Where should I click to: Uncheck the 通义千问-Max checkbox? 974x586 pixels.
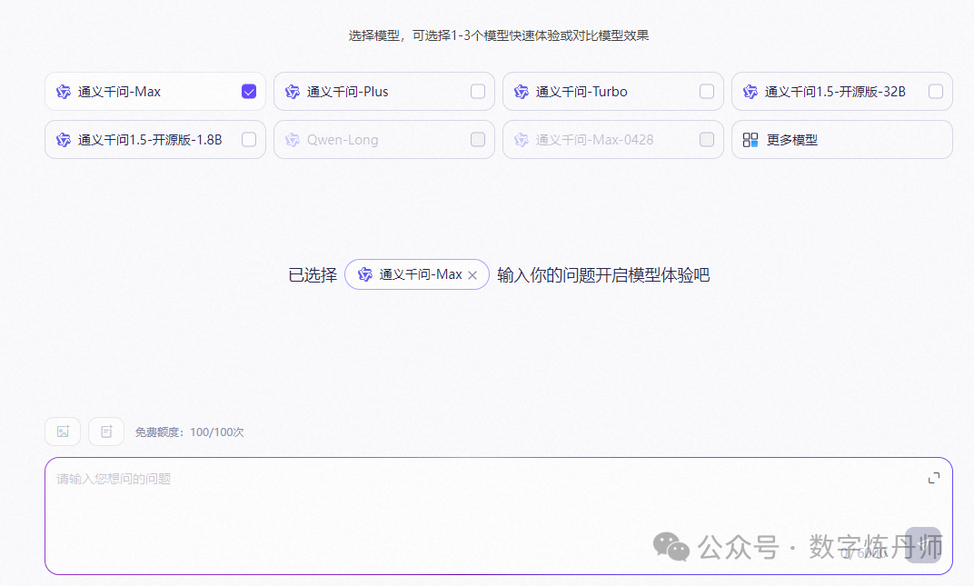(248, 92)
